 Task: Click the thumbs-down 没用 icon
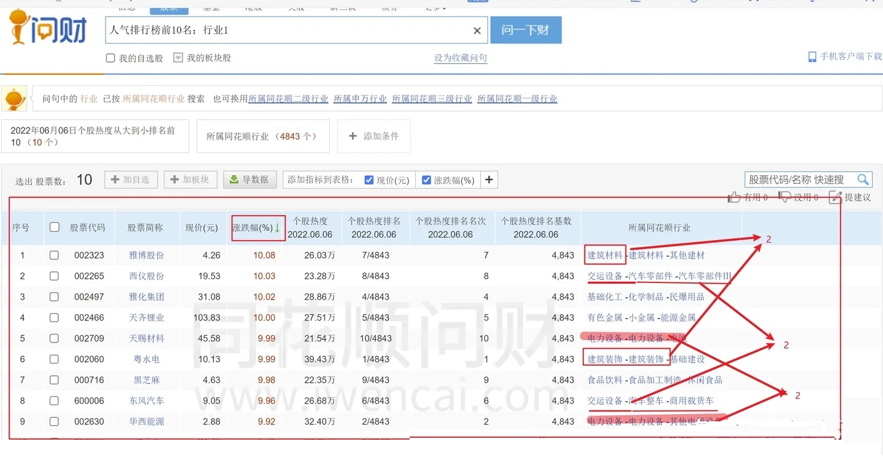point(785,197)
